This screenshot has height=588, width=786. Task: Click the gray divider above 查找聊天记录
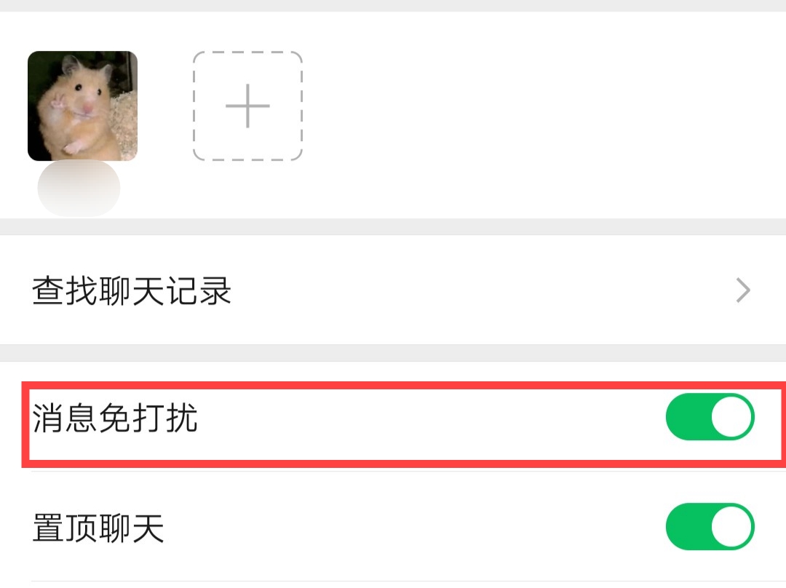[393, 226]
